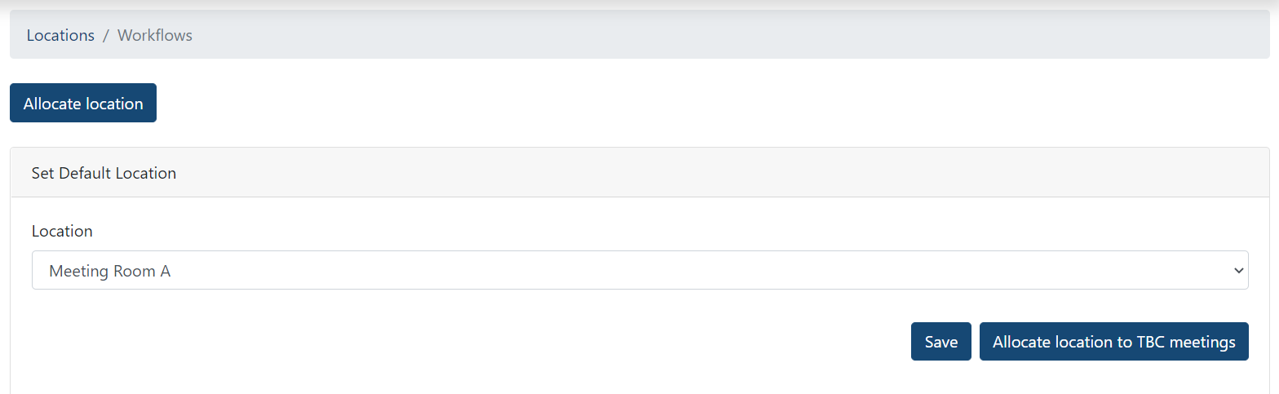Viewport: 1279px width, 394px height.
Task: Click the current Workflows page crumb
Action: [155, 35]
